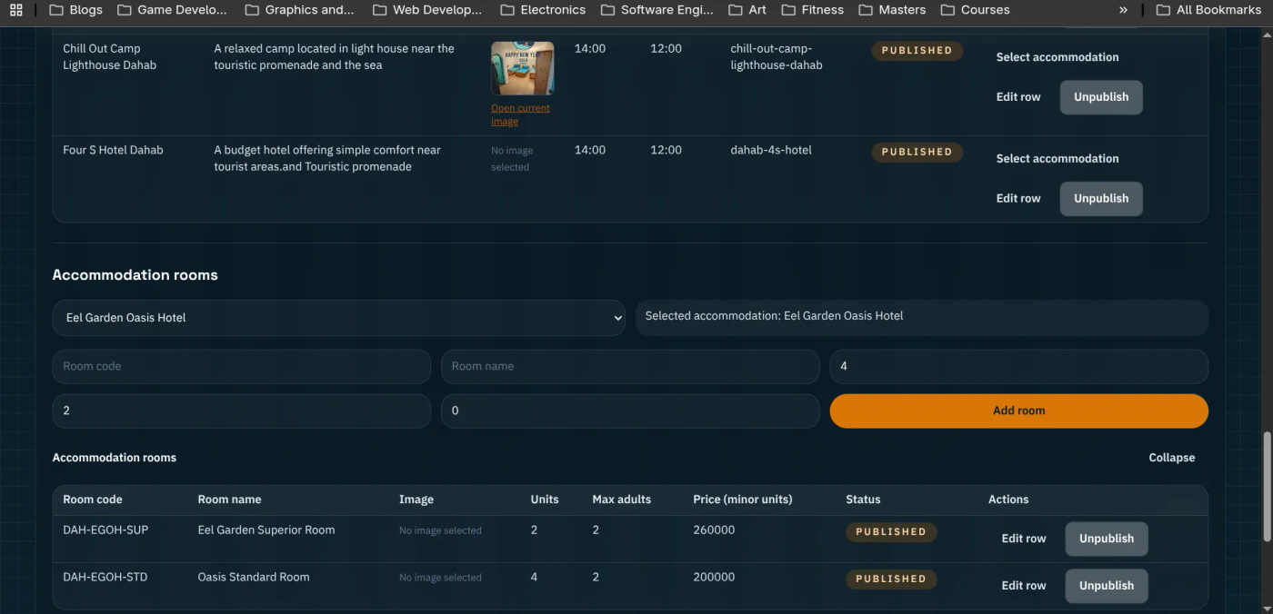Open the Fitness bookmark folder
This screenshot has width=1273, height=614.
coord(812,10)
